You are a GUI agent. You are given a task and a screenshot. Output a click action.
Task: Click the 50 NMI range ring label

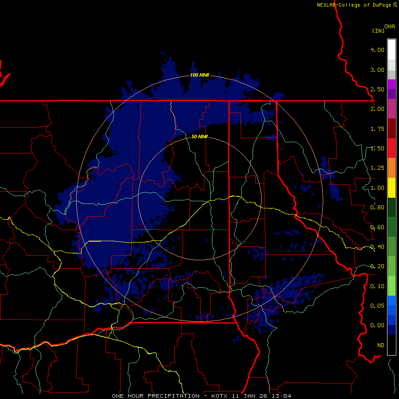(x=199, y=137)
